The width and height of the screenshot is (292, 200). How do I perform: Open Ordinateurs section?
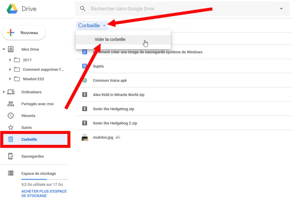click(x=31, y=92)
